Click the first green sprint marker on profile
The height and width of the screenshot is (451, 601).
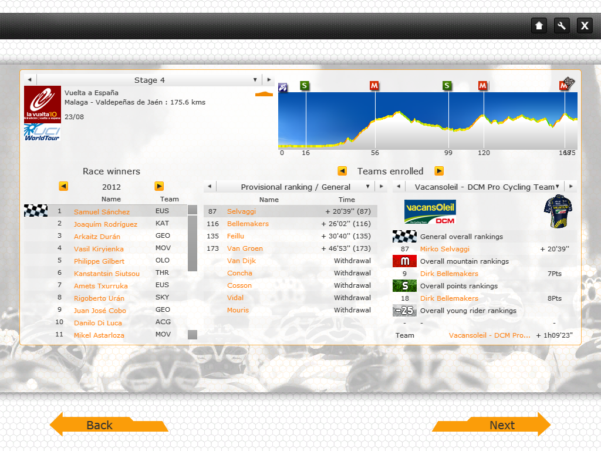pyautogui.click(x=304, y=86)
